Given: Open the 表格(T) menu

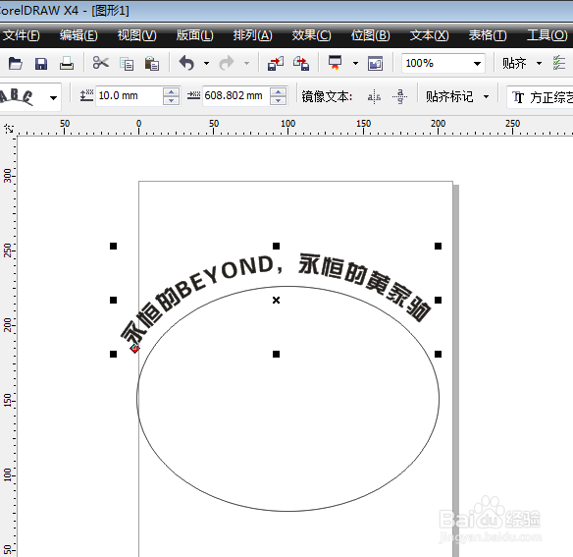Looking at the screenshot, I should [x=488, y=35].
